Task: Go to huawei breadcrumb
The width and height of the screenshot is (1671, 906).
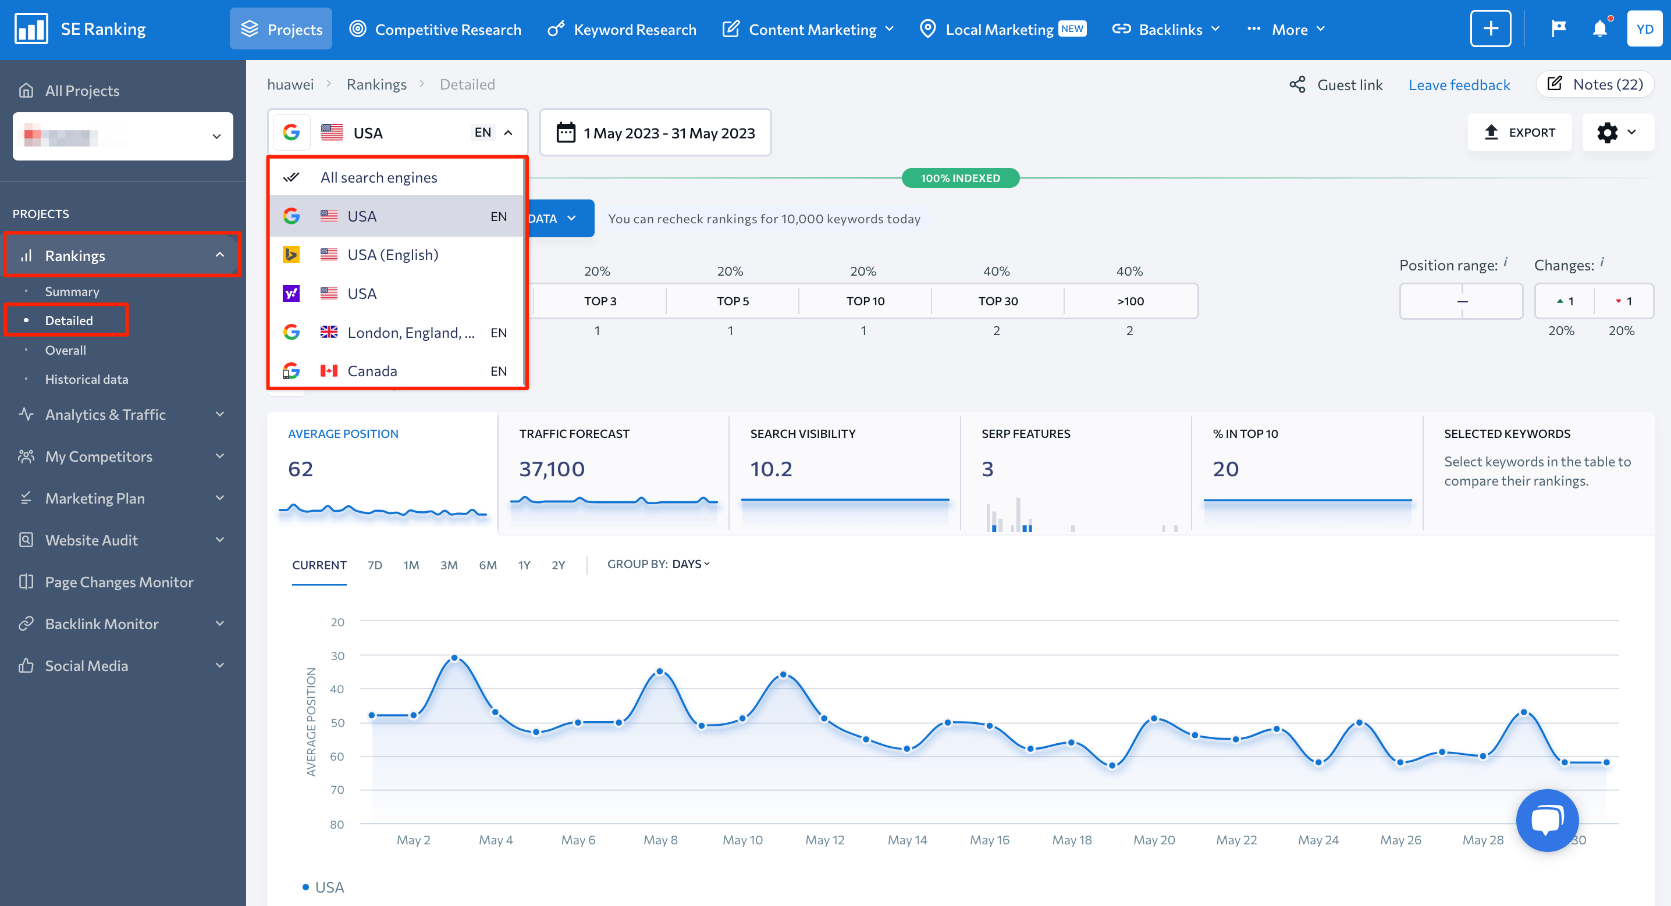Action: [x=290, y=84]
